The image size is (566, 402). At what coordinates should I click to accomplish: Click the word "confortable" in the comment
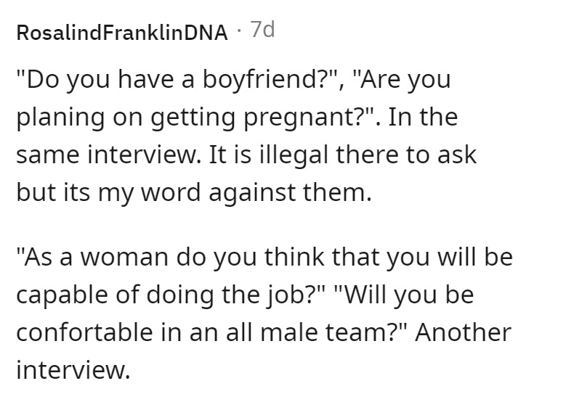pos(84,332)
